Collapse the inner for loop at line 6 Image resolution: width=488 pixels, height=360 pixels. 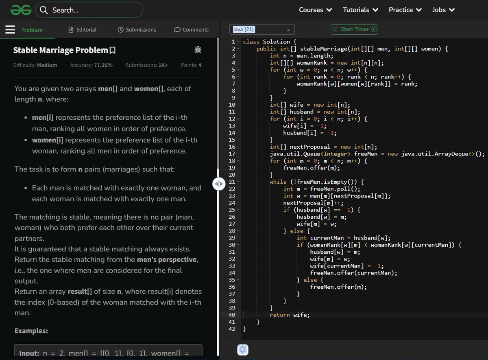238,77
